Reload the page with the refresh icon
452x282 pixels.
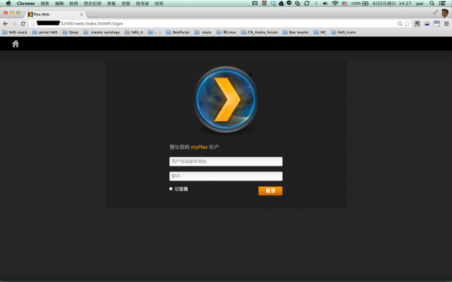[23, 23]
